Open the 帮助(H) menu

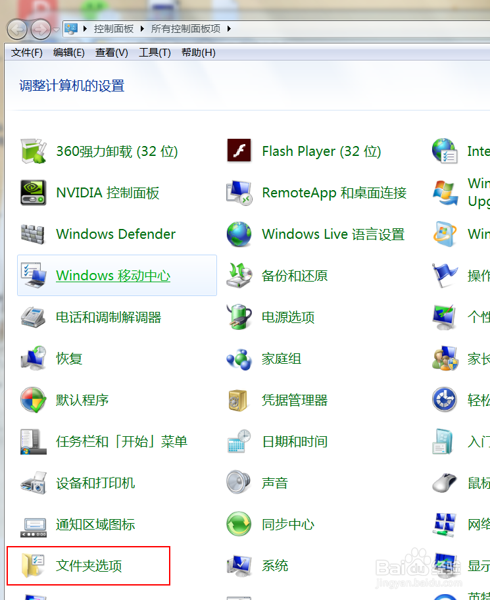point(199,53)
